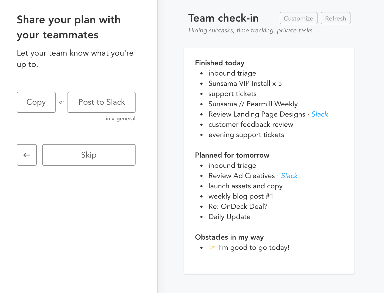Click the 'Finished today' heading
The image size is (384, 293).
(x=220, y=63)
